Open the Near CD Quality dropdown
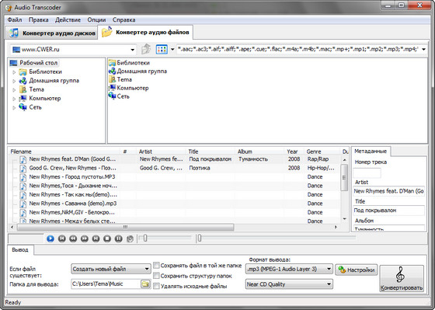 pyautogui.click(x=289, y=284)
